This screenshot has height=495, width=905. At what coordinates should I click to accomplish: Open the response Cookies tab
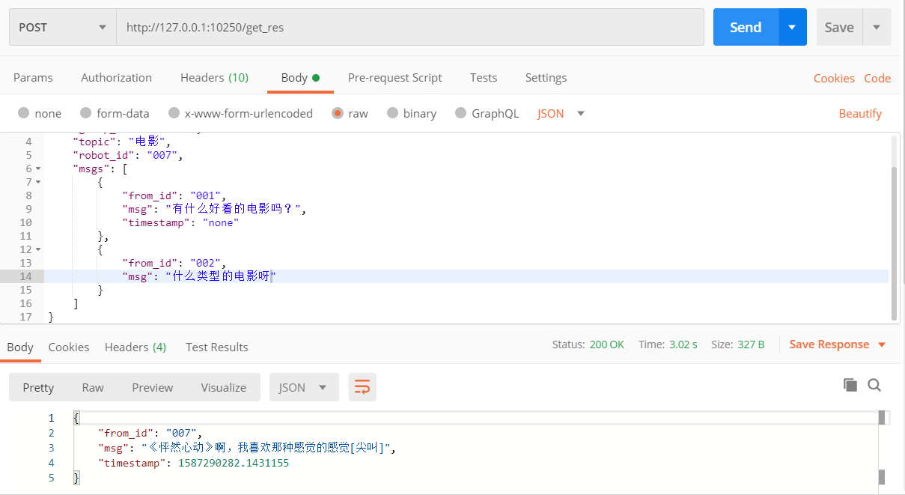[x=69, y=347]
